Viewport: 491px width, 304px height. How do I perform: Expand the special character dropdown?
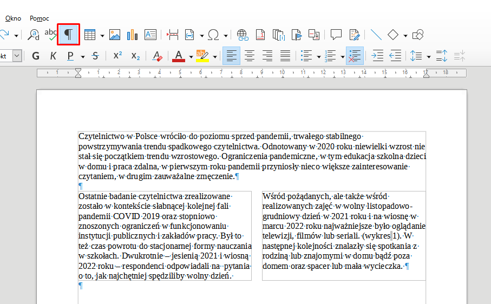[226, 36]
